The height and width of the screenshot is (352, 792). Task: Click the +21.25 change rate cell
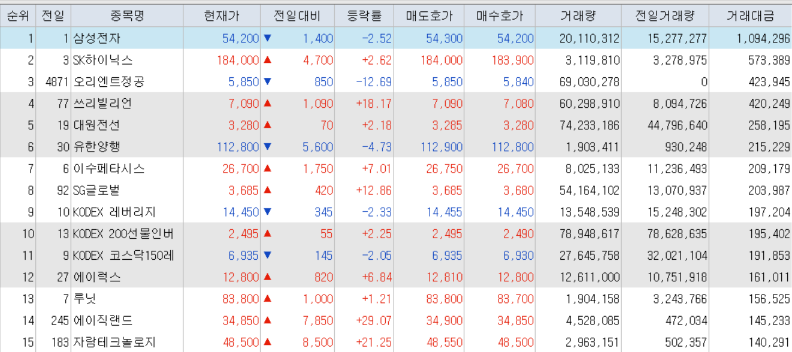[x=373, y=342]
